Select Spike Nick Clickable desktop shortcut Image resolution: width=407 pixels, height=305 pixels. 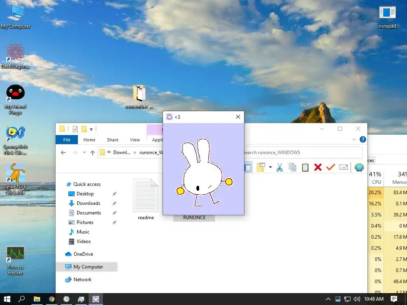pyautogui.click(x=16, y=179)
